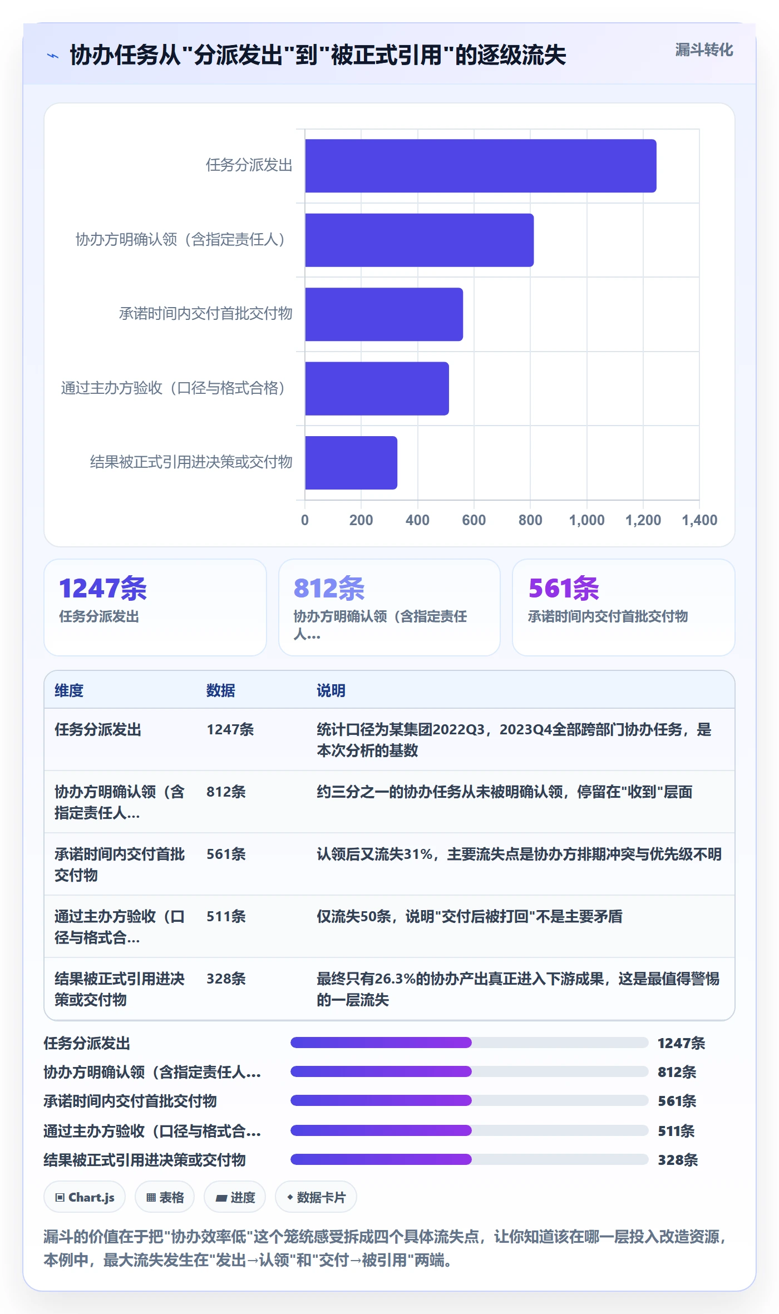The image size is (779, 1314).
Task: Click the 说明 column header
Action: [331, 690]
